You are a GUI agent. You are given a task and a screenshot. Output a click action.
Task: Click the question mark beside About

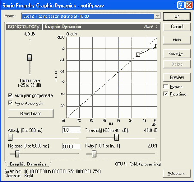(157, 27)
